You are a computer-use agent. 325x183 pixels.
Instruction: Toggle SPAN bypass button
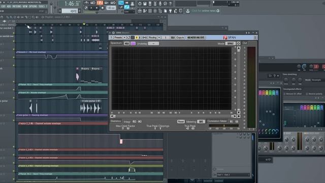[x=133, y=38]
